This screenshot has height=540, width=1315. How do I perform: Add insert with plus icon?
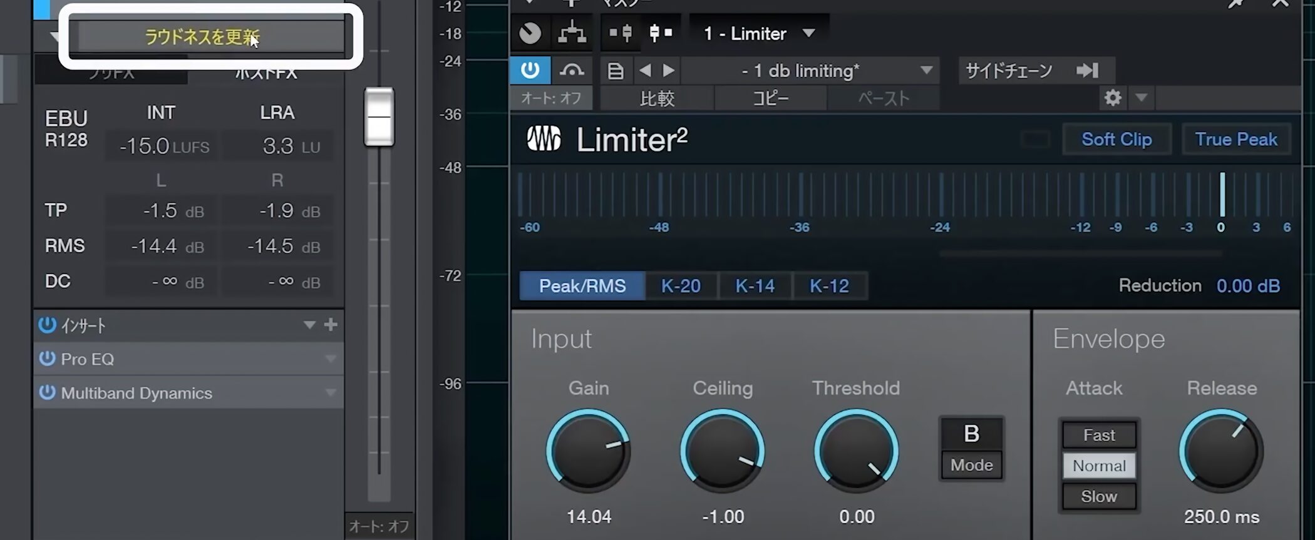(331, 325)
